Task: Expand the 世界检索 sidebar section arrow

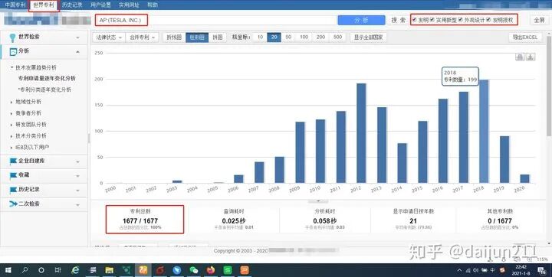Action: click(77, 37)
